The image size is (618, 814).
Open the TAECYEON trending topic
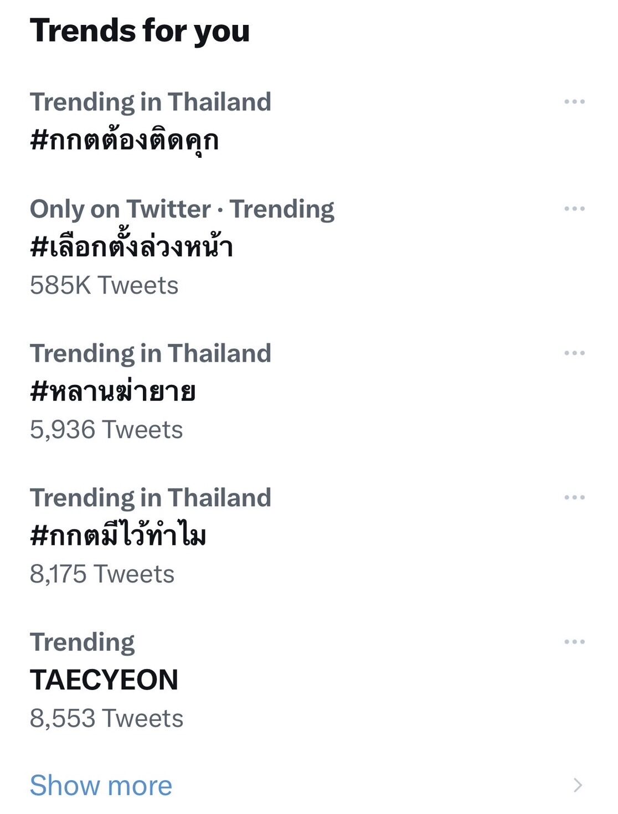coord(104,680)
